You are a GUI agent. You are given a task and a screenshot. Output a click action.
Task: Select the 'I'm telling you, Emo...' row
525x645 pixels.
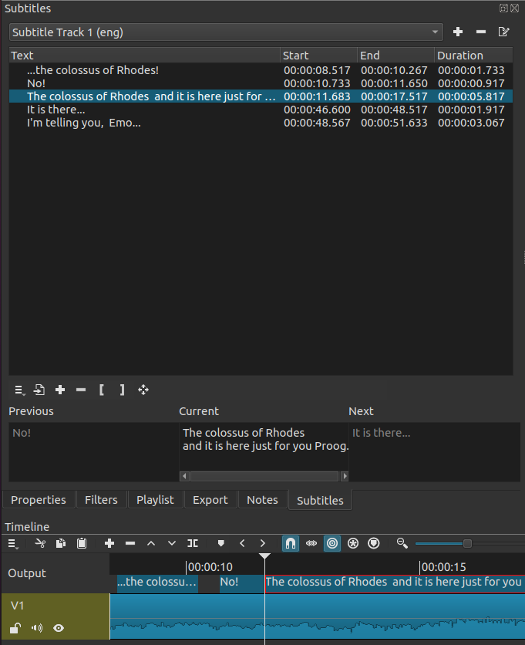261,123
